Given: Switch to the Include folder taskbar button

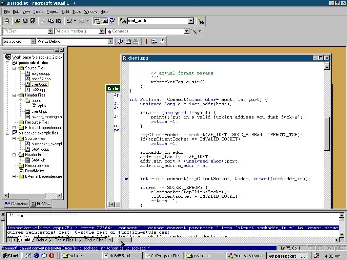Looking at the screenshot, I should pos(81,256).
